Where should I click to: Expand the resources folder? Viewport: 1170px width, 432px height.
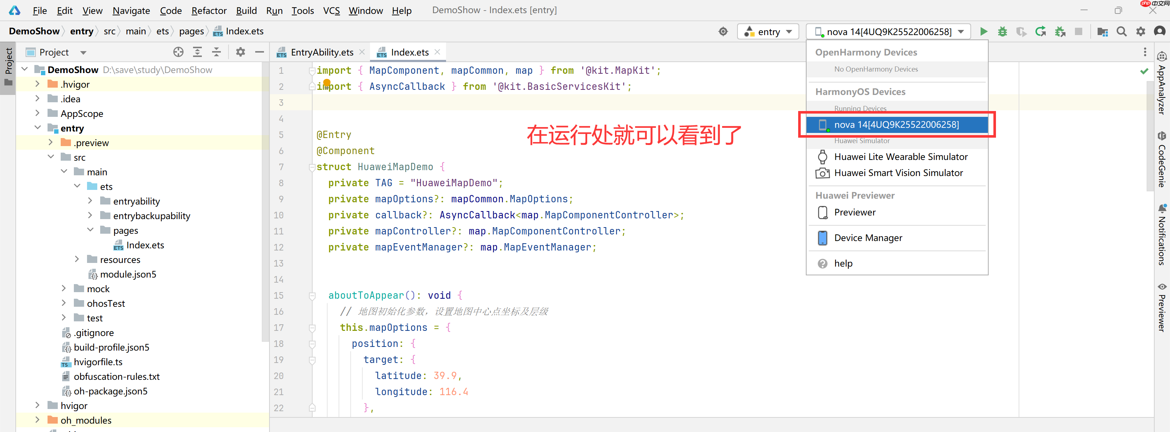(77, 259)
